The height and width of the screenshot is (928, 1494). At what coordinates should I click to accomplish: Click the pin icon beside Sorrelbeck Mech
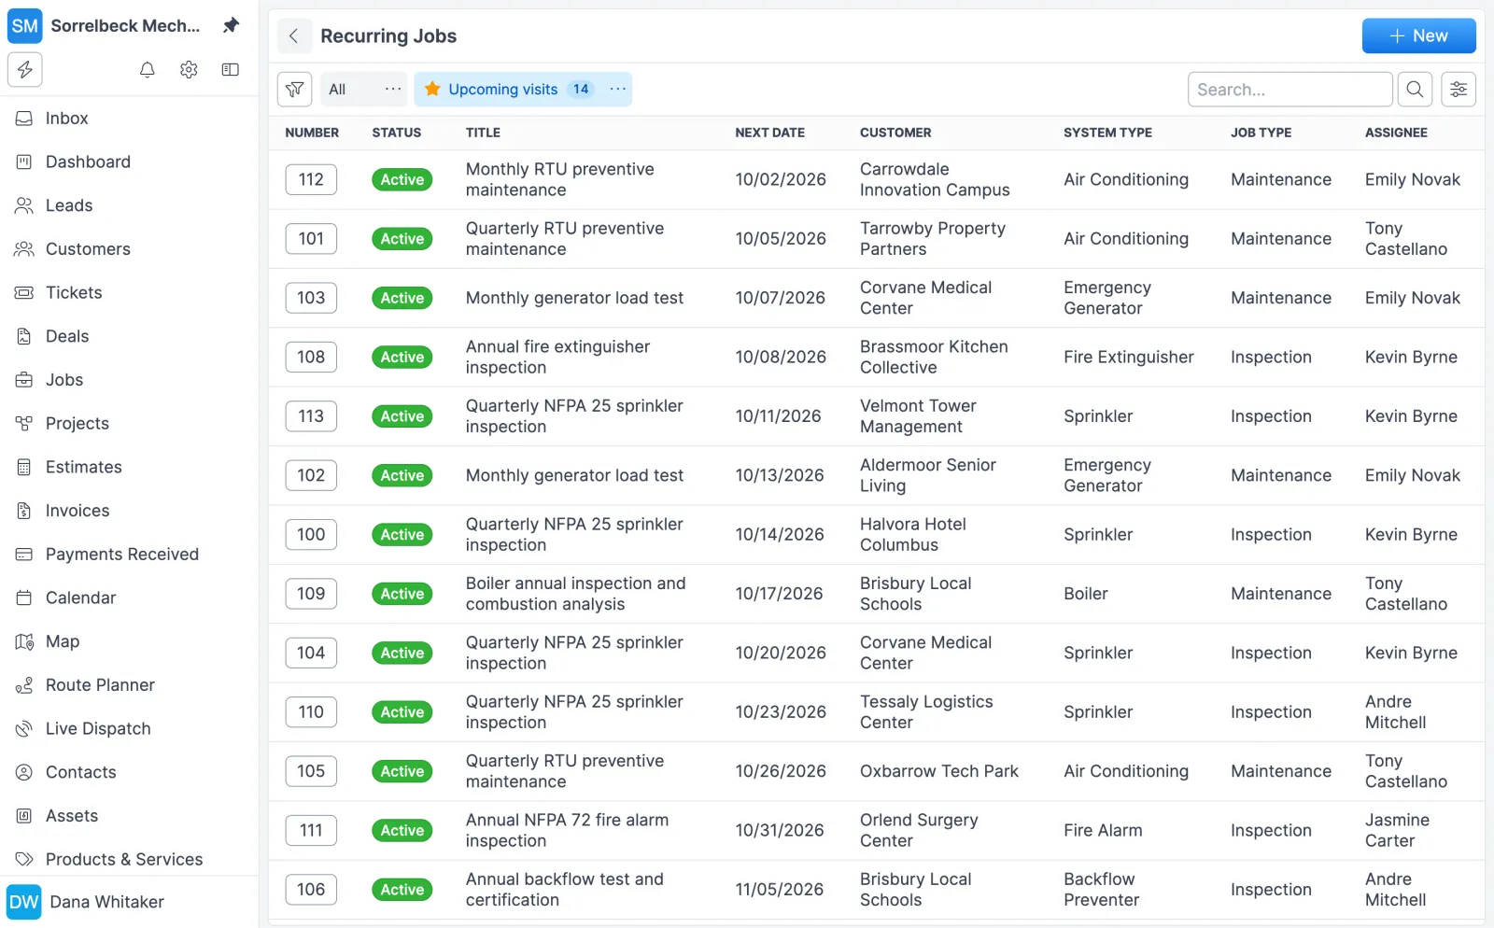[231, 25]
